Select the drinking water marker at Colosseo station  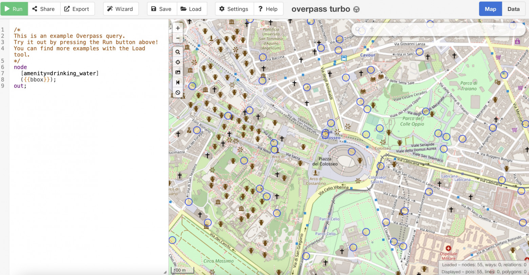click(326, 133)
